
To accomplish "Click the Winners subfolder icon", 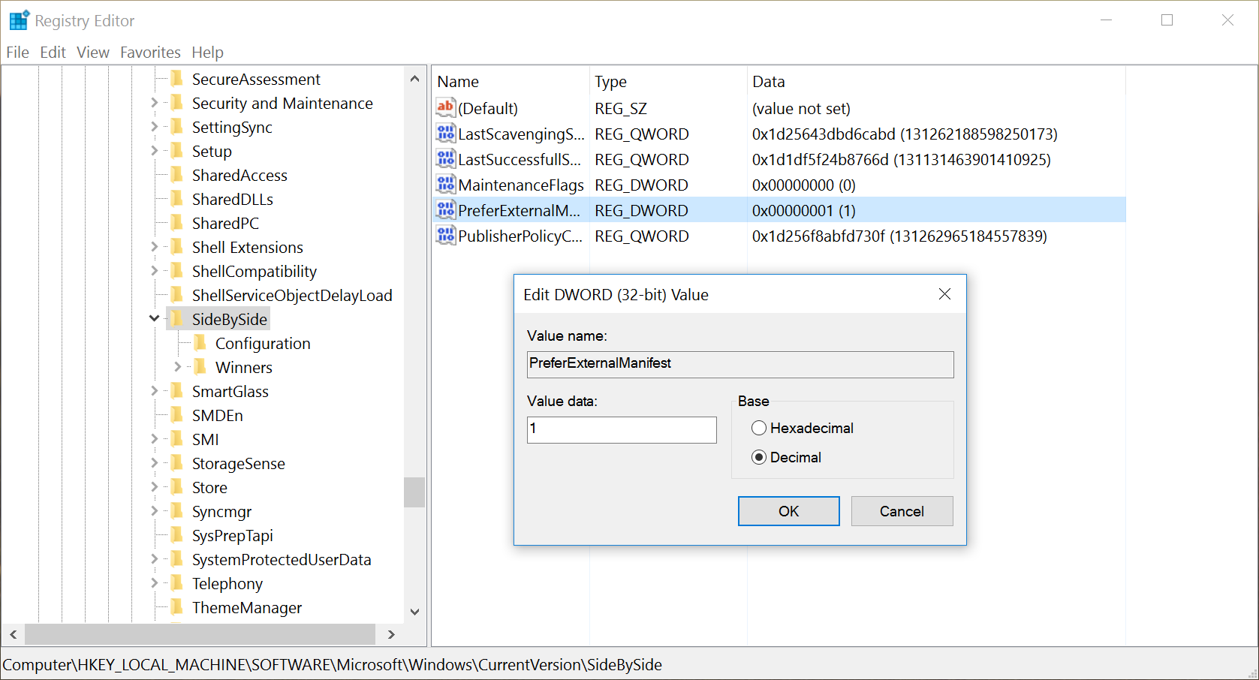I will 200,367.
